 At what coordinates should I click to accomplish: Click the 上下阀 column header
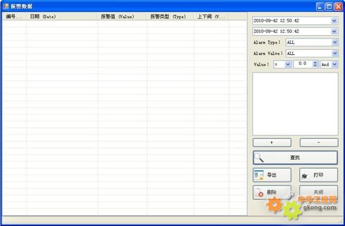211,16
